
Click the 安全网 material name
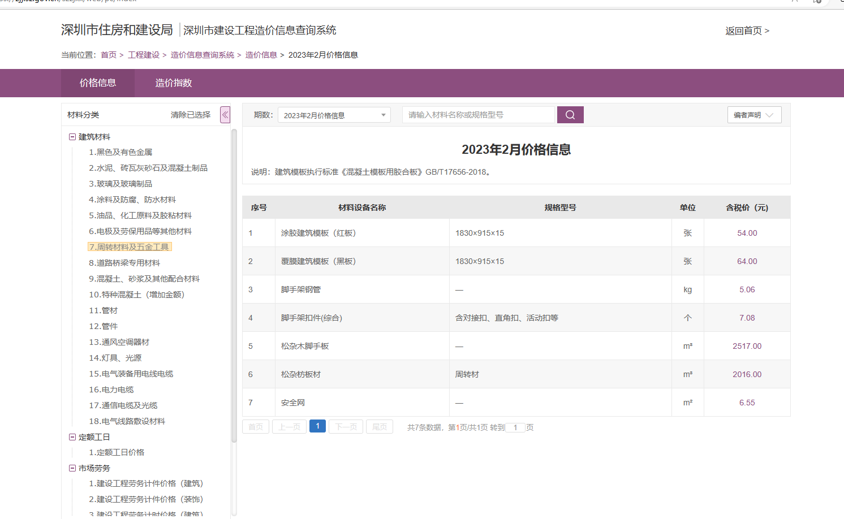point(293,403)
